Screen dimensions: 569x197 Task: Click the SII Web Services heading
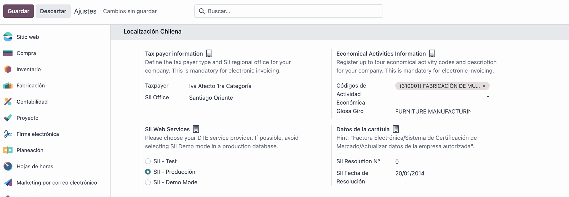(x=167, y=129)
